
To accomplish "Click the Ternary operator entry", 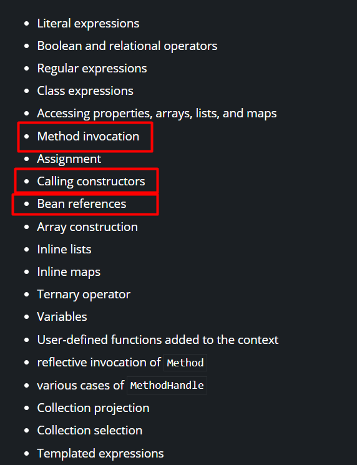I will click(x=84, y=295).
